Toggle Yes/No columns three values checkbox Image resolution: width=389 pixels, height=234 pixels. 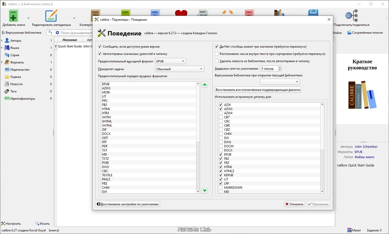coord(217,47)
